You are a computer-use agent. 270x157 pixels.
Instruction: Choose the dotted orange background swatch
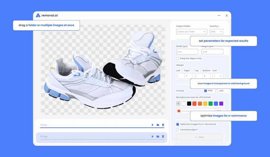pyautogui.click(x=200, y=103)
